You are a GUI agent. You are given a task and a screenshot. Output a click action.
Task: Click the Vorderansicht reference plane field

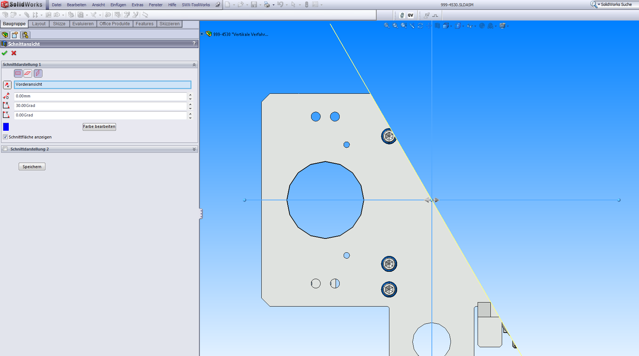pos(102,85)
